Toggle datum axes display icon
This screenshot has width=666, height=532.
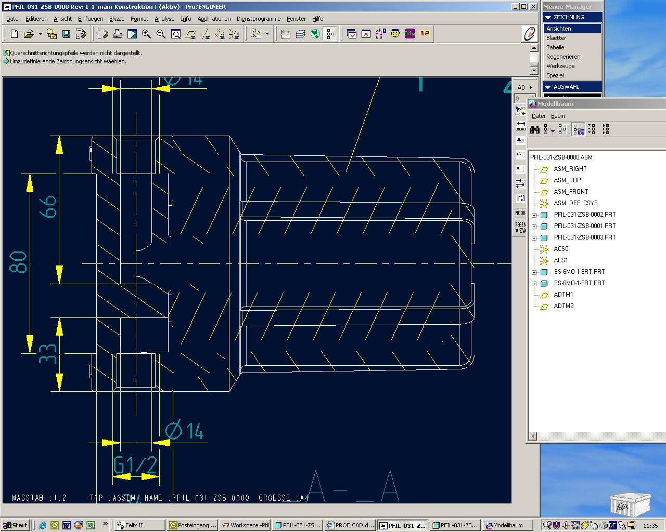[x=206, y=34]
